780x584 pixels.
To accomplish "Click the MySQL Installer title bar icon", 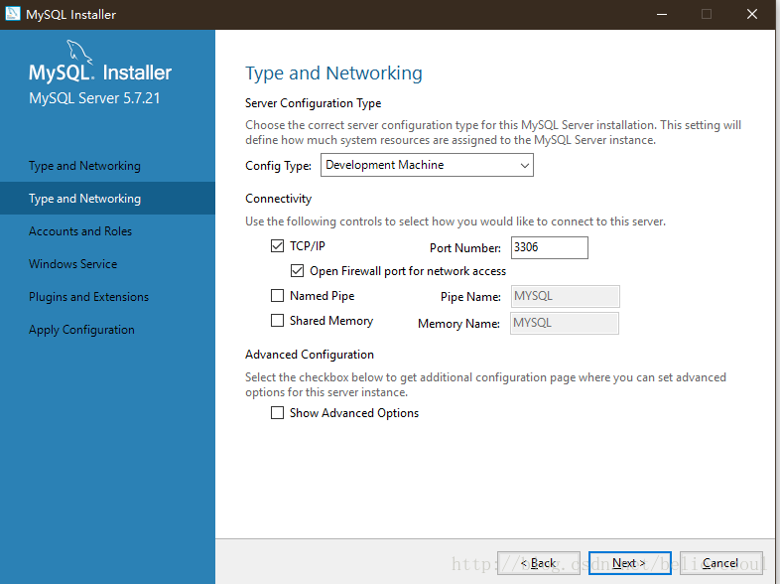I will [13, 14].
